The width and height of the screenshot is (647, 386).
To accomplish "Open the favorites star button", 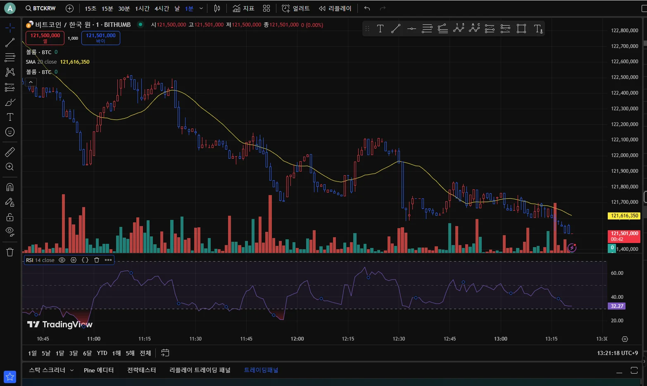I will point(10,376).
